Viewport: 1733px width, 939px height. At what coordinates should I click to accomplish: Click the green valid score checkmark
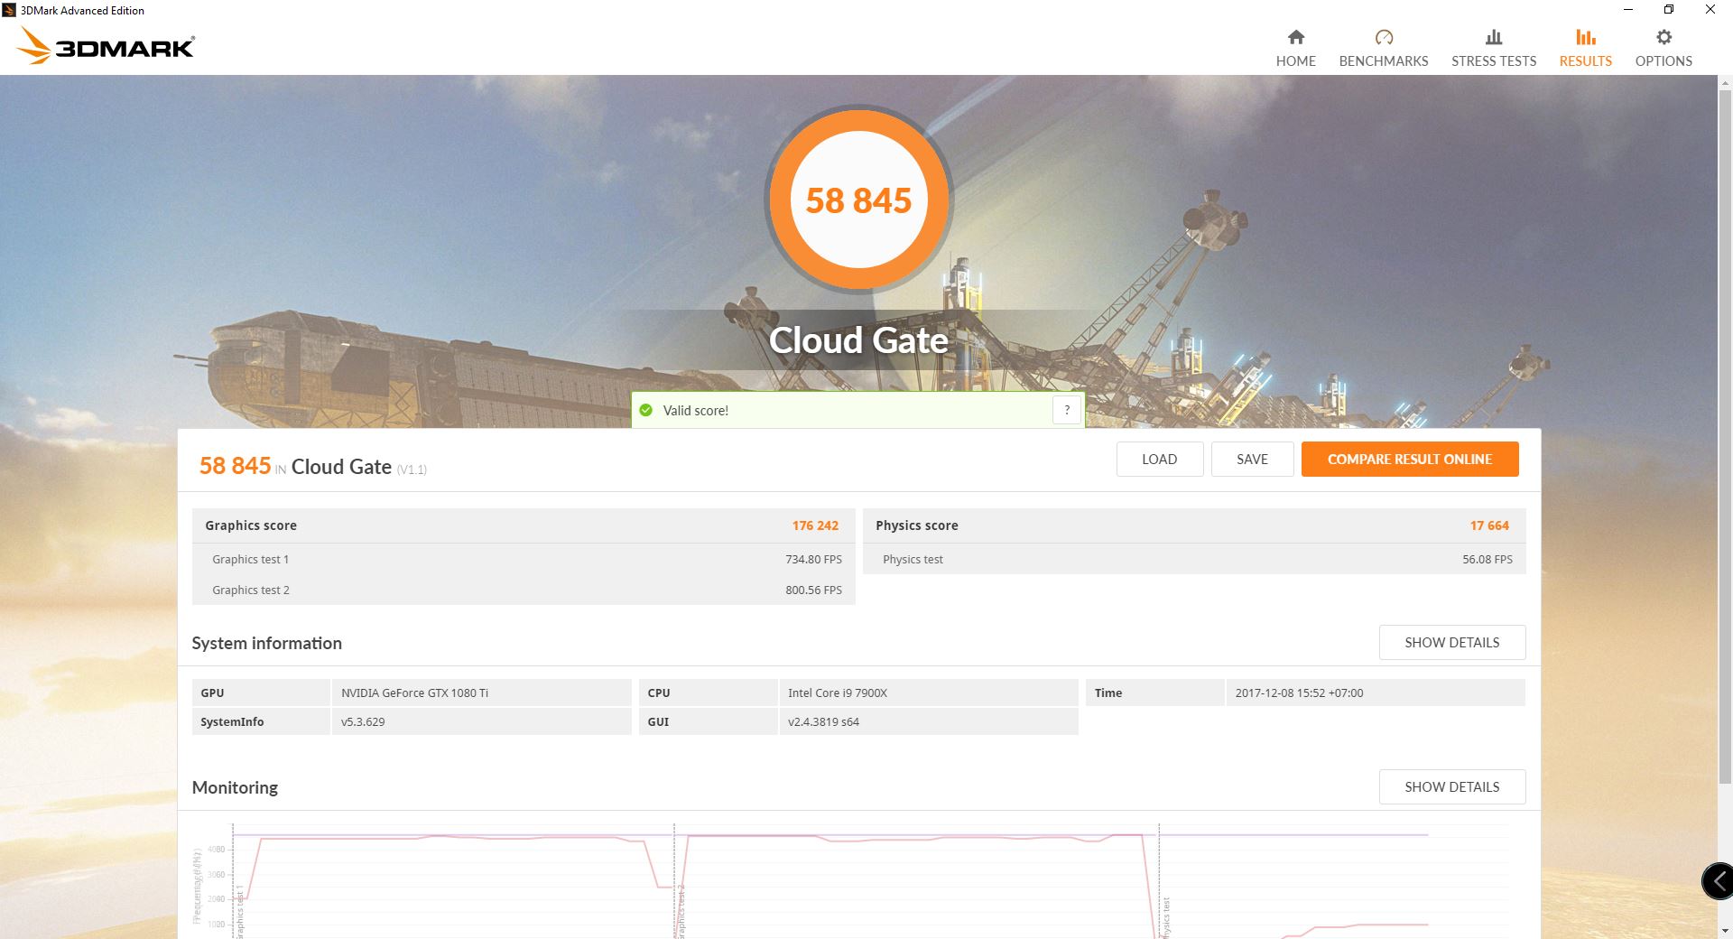(645, 410)
